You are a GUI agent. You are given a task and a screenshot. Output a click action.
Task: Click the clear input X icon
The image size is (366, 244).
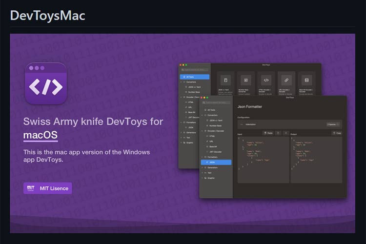click(286, 133)
